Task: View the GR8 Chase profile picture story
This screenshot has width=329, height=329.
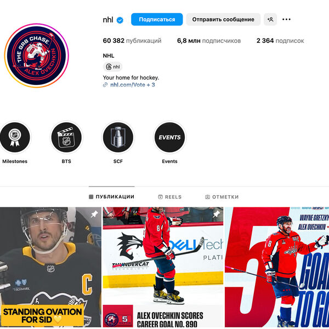Action: coord(37,55)
